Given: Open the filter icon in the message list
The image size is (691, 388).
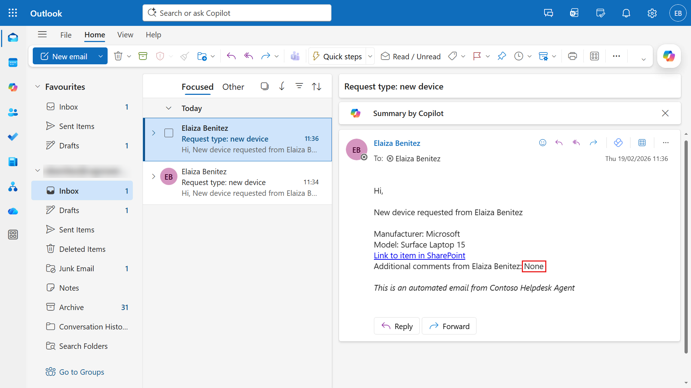Looking at the screenshot, I should pos(299,86).
